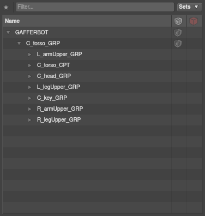Toggle visible set cell for L_armUpper_GRP
This screenshot has width=205, height=216.
179,55
